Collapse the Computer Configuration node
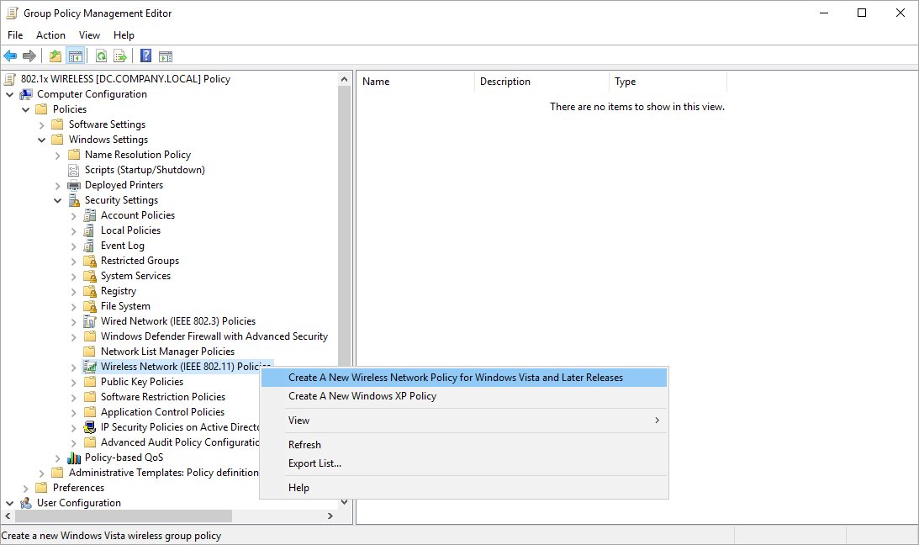919x545 pixels. 10,94
